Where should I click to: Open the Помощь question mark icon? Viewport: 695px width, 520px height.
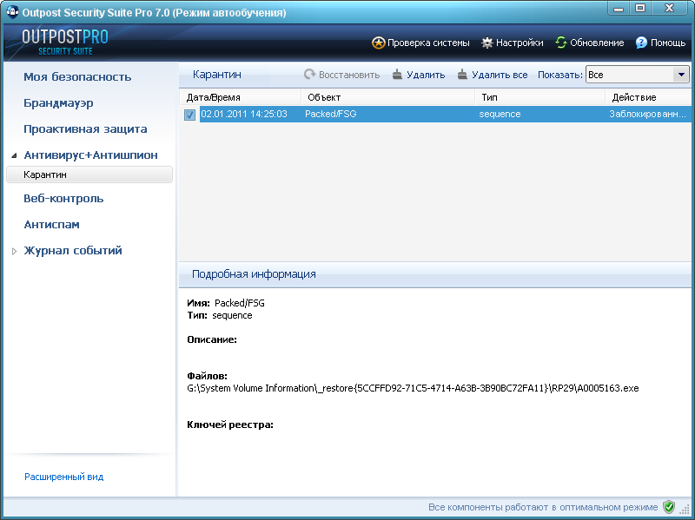(641, 43)
